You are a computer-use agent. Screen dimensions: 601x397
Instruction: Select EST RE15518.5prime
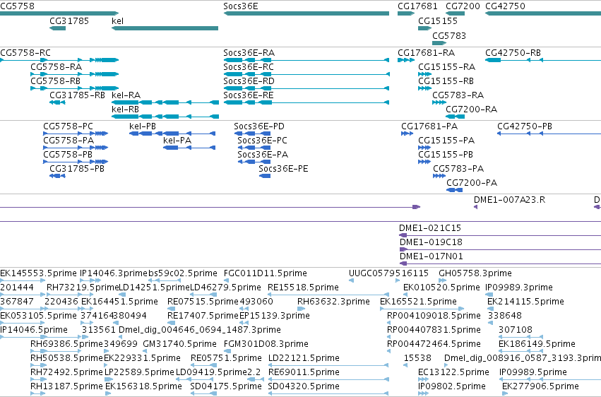pyautogui.click(x=328, y=295)
